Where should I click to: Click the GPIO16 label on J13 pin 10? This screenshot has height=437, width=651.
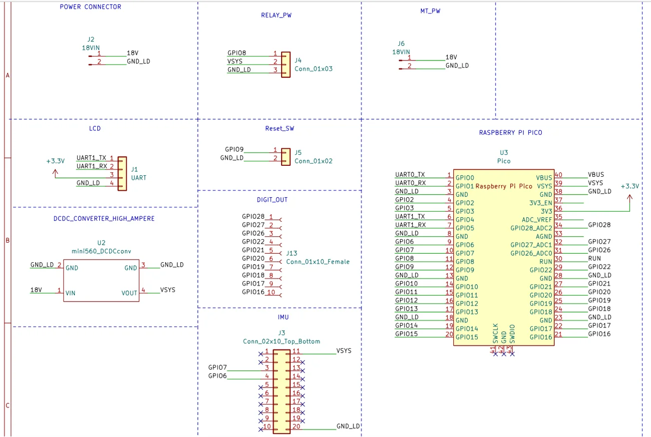(253, 292)
